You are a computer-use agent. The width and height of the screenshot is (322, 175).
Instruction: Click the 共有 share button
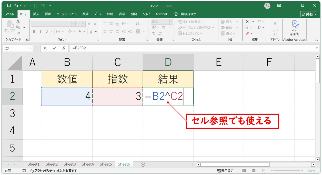[309, 14]
